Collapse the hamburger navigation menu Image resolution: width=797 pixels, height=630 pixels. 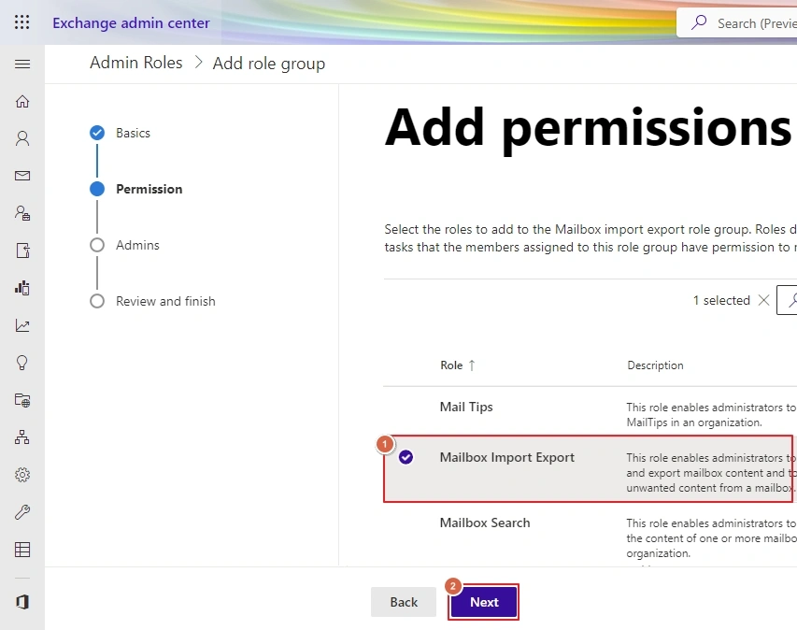[22, 64]
